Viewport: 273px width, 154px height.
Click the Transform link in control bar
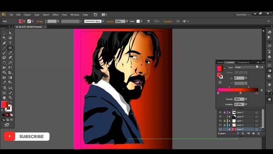pos(168,21)
